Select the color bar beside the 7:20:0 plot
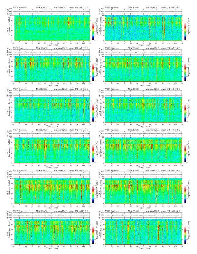197x254 pixels. pos(93,72)
